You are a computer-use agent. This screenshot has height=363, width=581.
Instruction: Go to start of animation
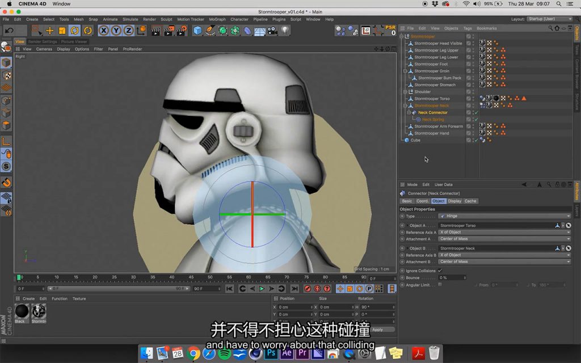230,289
